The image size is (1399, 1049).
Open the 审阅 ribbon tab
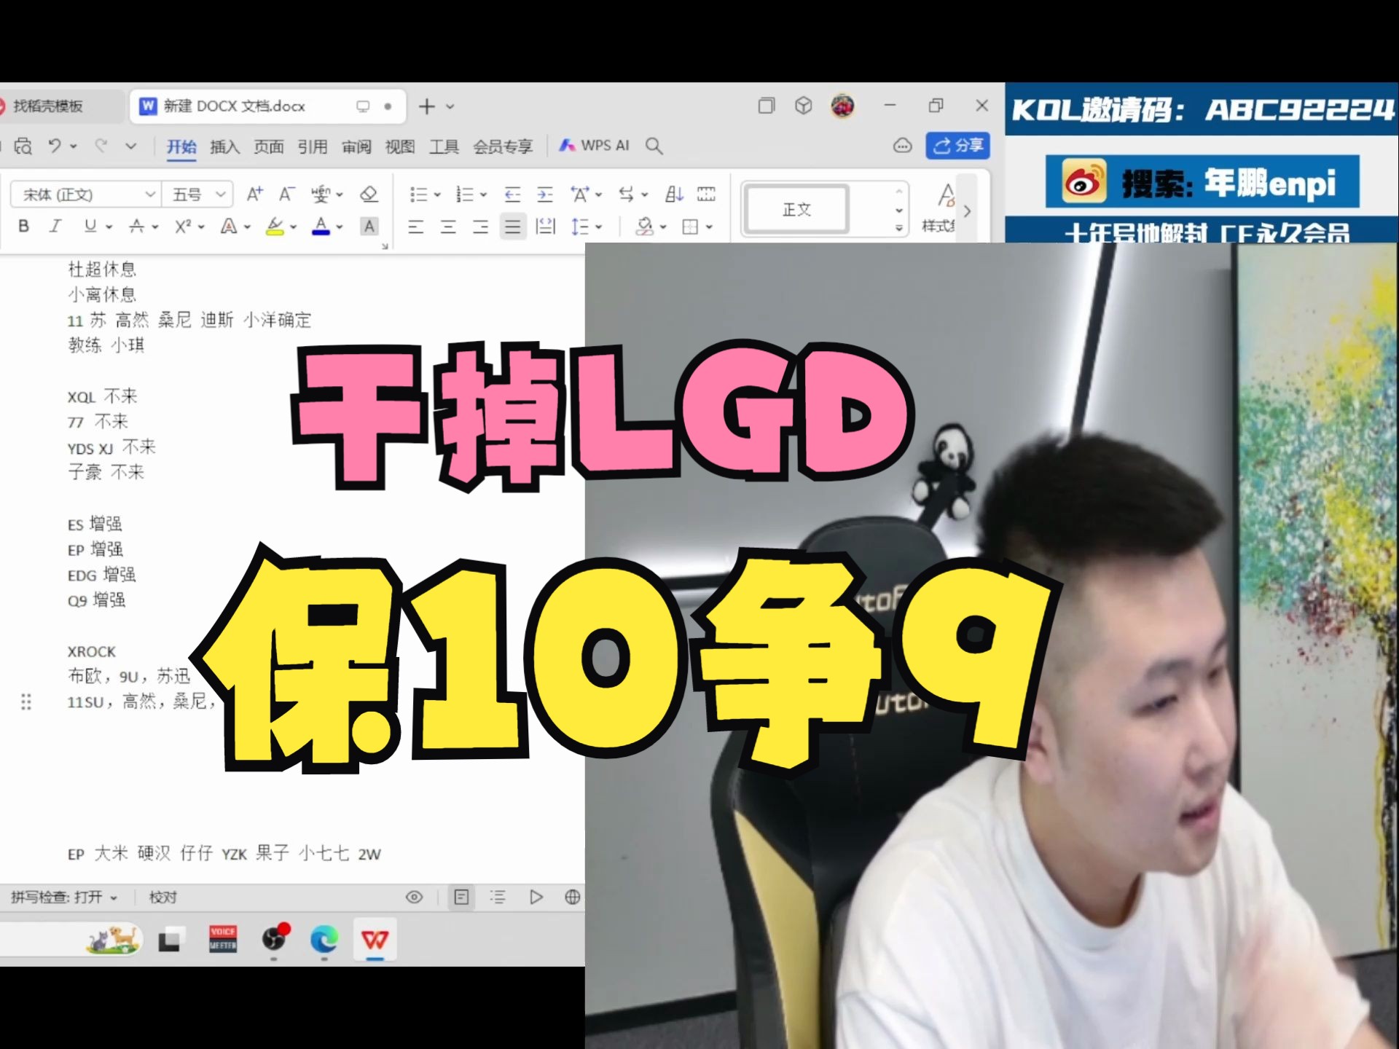point(356,146)
